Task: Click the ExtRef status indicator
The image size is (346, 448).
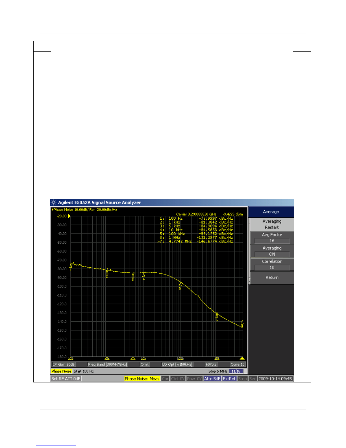Action: 229,378
